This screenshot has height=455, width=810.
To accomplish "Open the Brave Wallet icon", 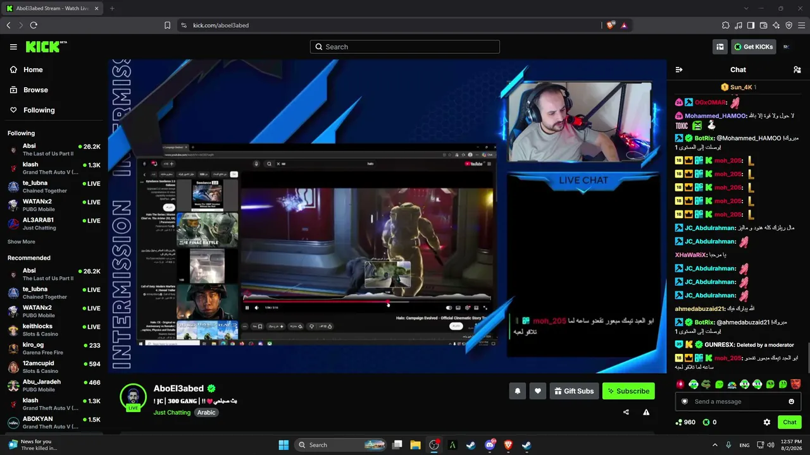I will (x=764, y=25).
